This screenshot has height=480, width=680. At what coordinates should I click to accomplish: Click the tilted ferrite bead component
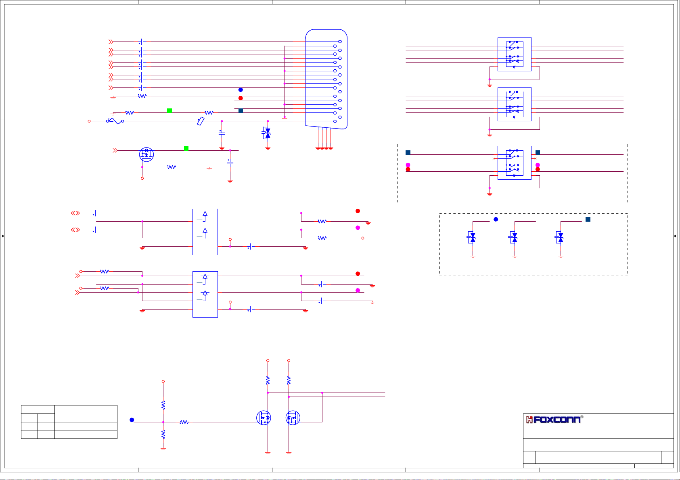200,121
